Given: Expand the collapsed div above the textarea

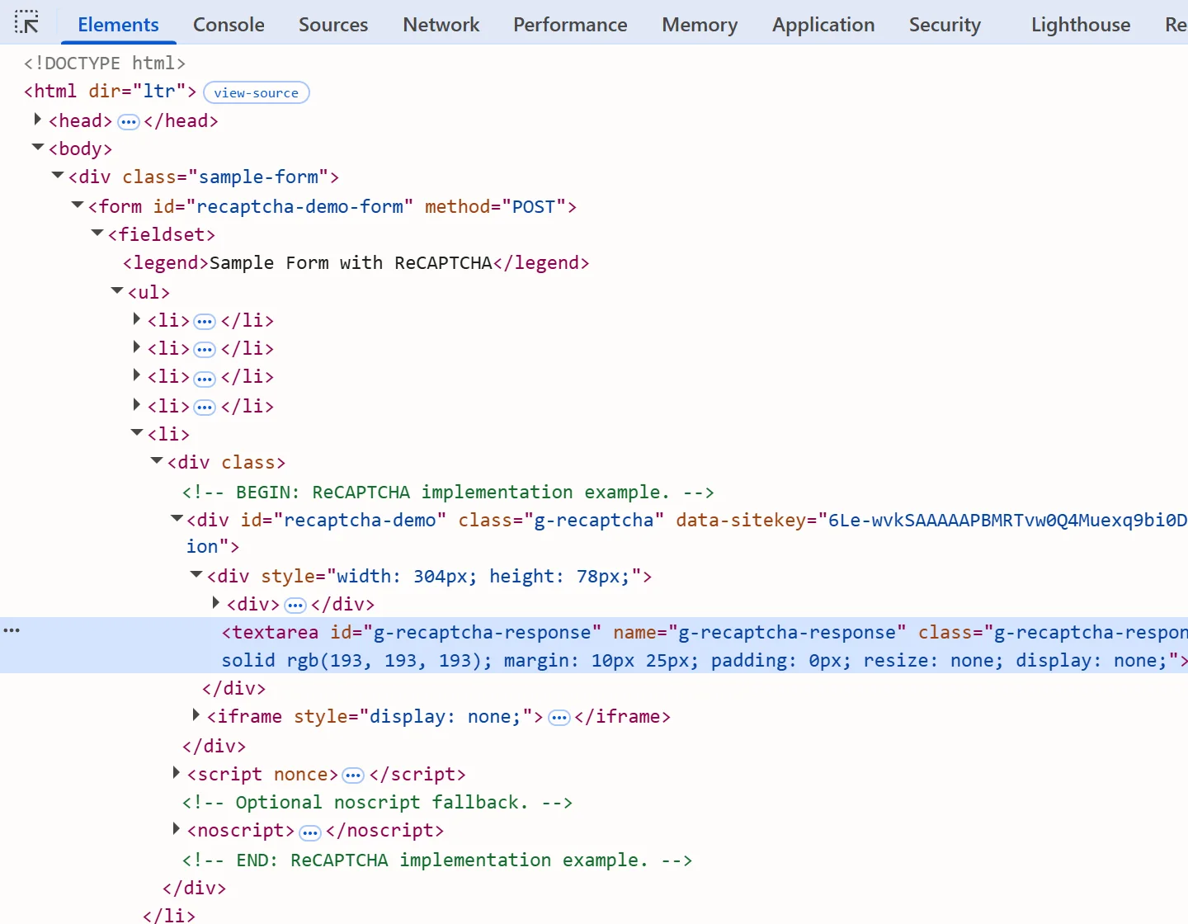Looking at the screenshot, I should click(215, 603).
